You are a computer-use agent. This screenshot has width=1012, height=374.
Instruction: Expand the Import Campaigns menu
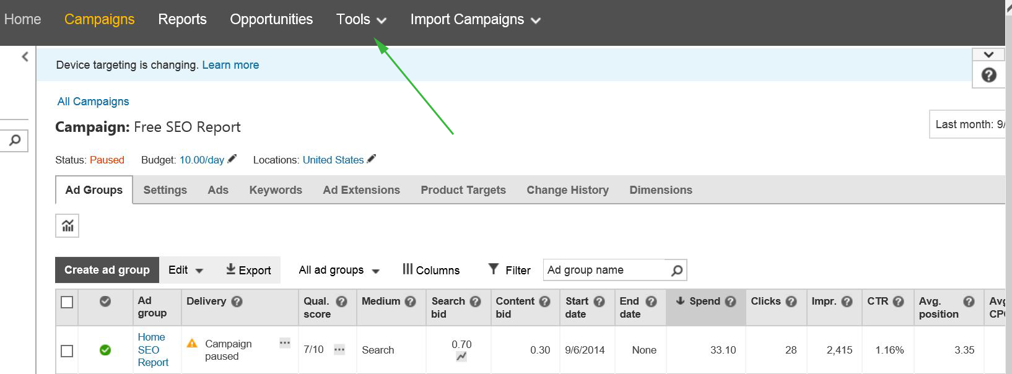[x=476, y=20]
